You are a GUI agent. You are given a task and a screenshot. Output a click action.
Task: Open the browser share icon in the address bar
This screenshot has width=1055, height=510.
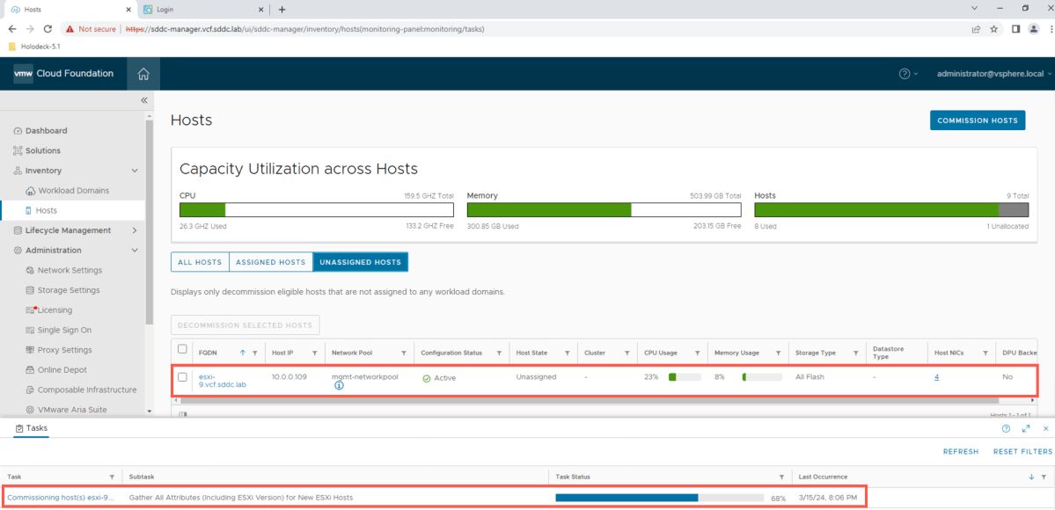click(976, 29)
